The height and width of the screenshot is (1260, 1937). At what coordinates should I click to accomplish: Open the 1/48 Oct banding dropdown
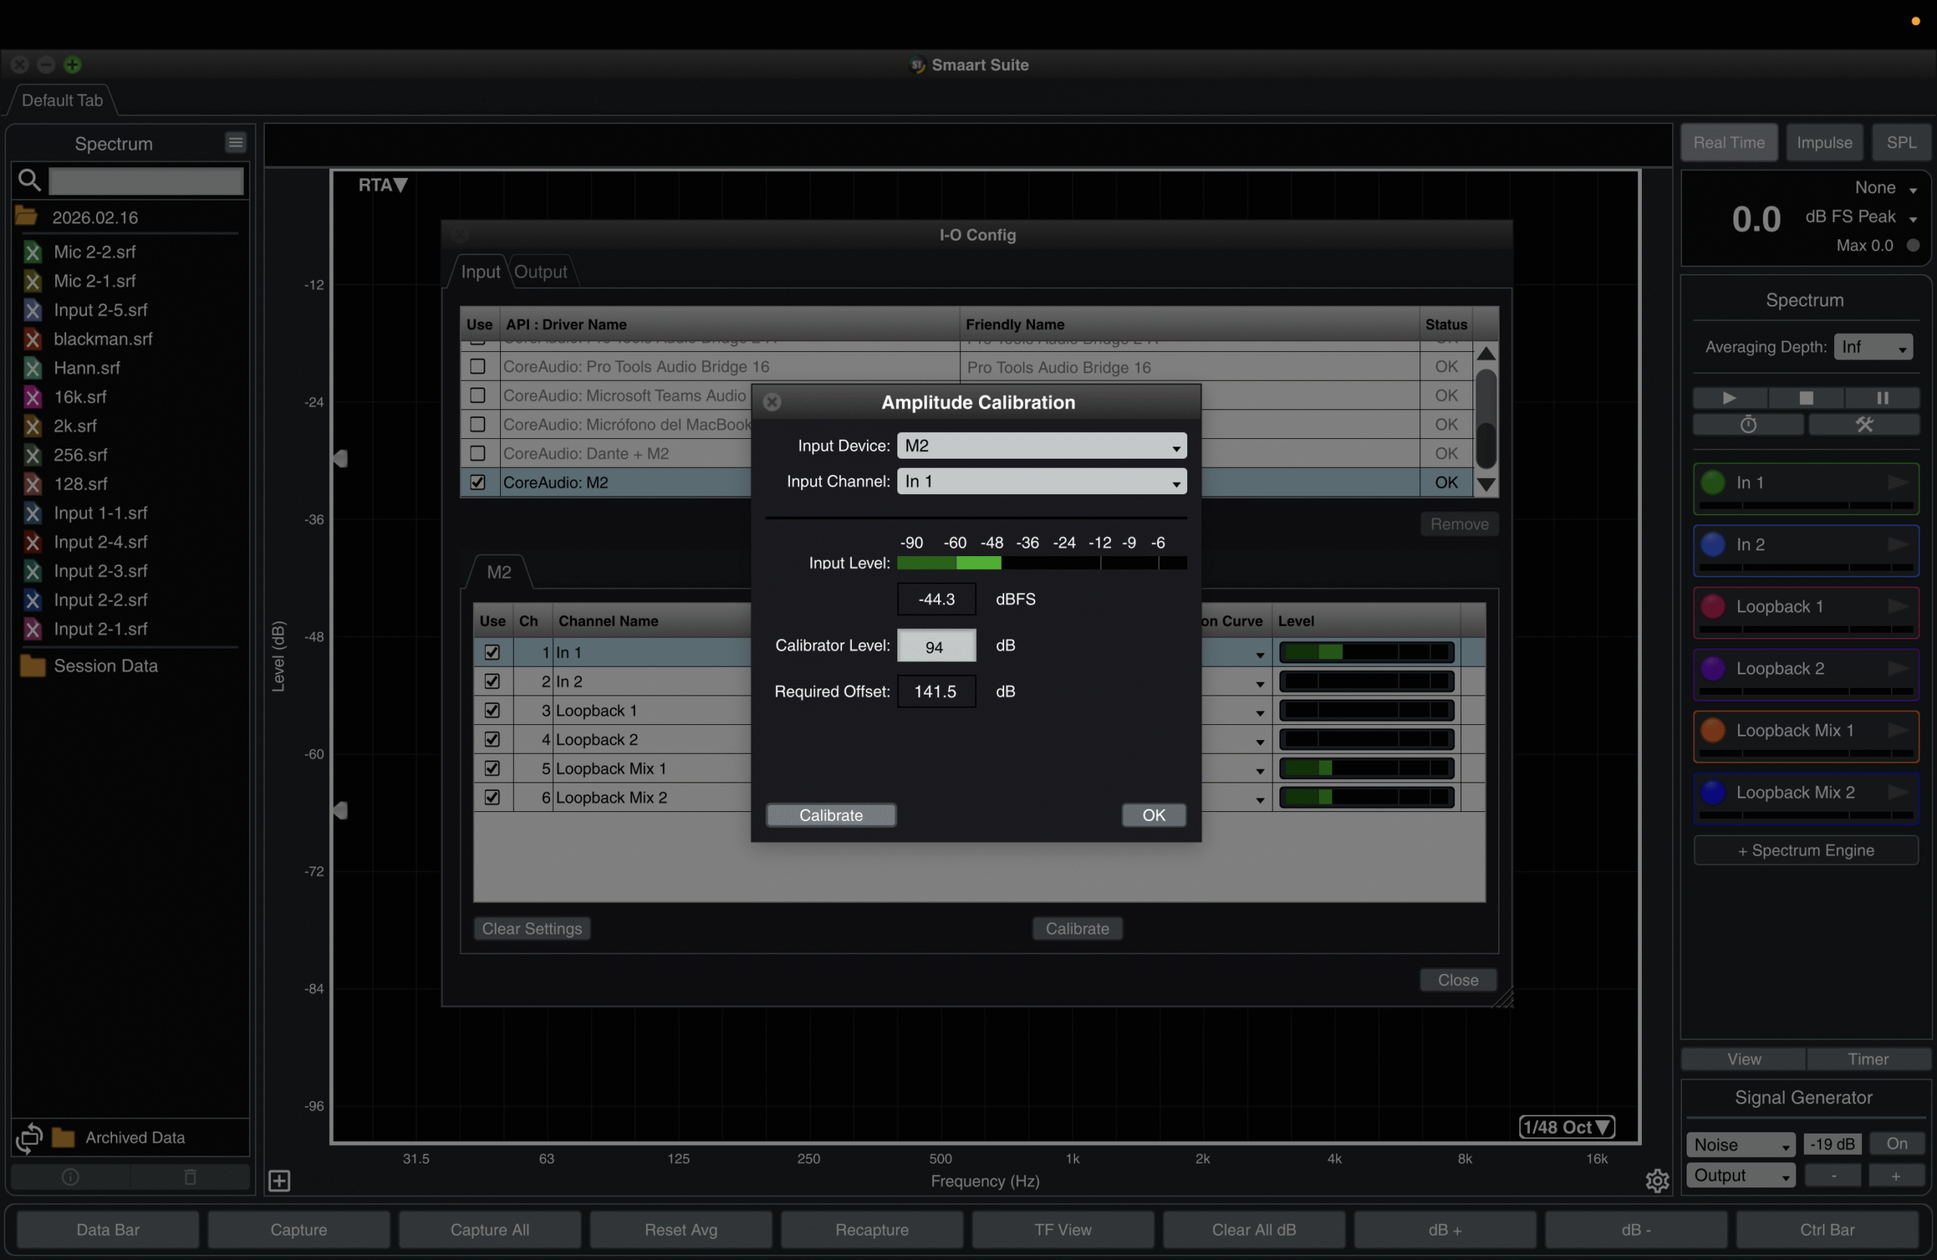pos(1567,1128)
